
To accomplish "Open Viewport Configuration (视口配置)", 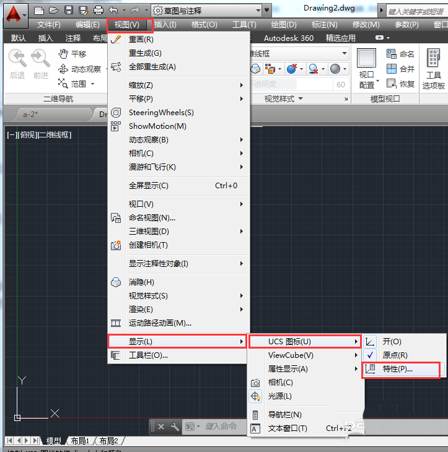I will (367, 69).
